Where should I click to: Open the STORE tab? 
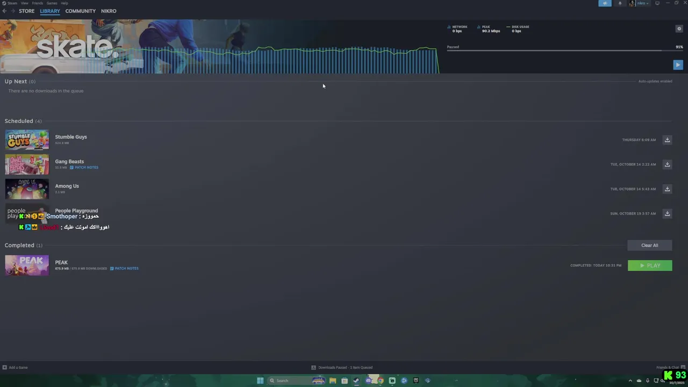26,11
